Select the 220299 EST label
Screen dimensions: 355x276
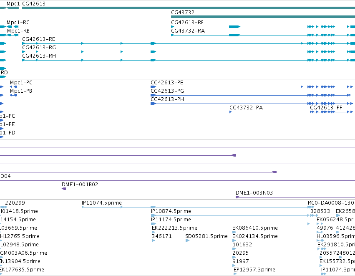tap(15, 203)
